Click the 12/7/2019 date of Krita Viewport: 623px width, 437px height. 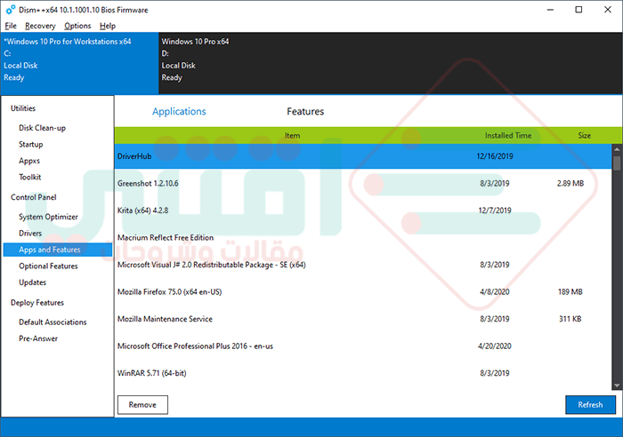tap(495, 211)
